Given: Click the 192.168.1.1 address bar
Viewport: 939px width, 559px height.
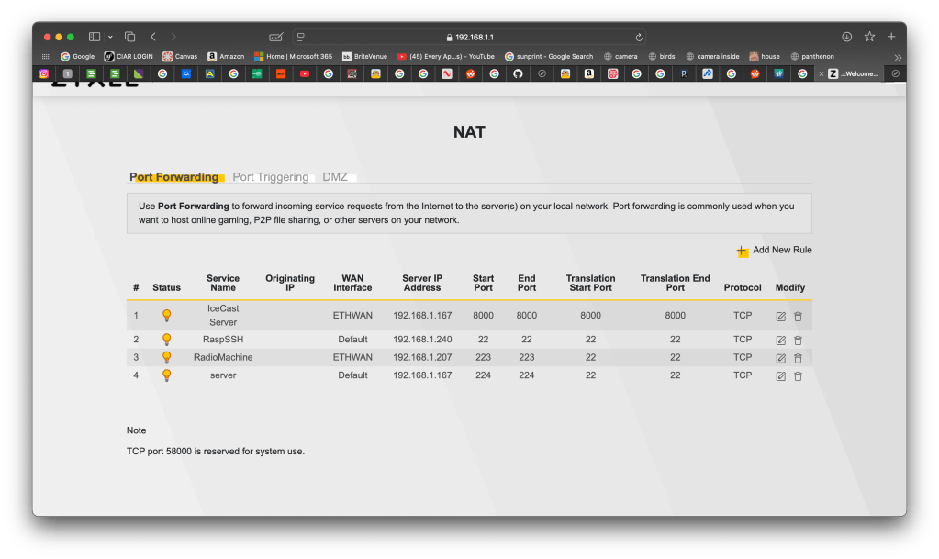Looking at the screenshot, I should (x=469, y=37).
